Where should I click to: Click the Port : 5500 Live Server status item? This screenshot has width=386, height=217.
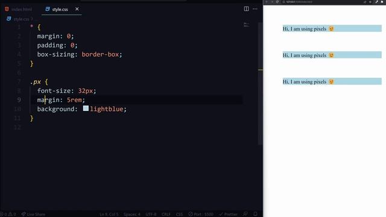click(x=201, y=215)
